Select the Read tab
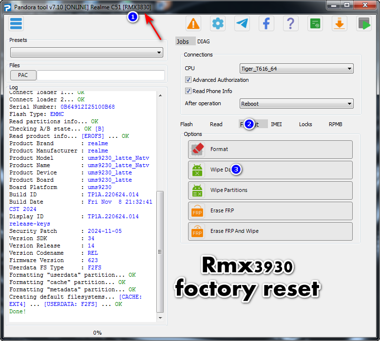This screenshot has width=380, height=341. [216, 124]
